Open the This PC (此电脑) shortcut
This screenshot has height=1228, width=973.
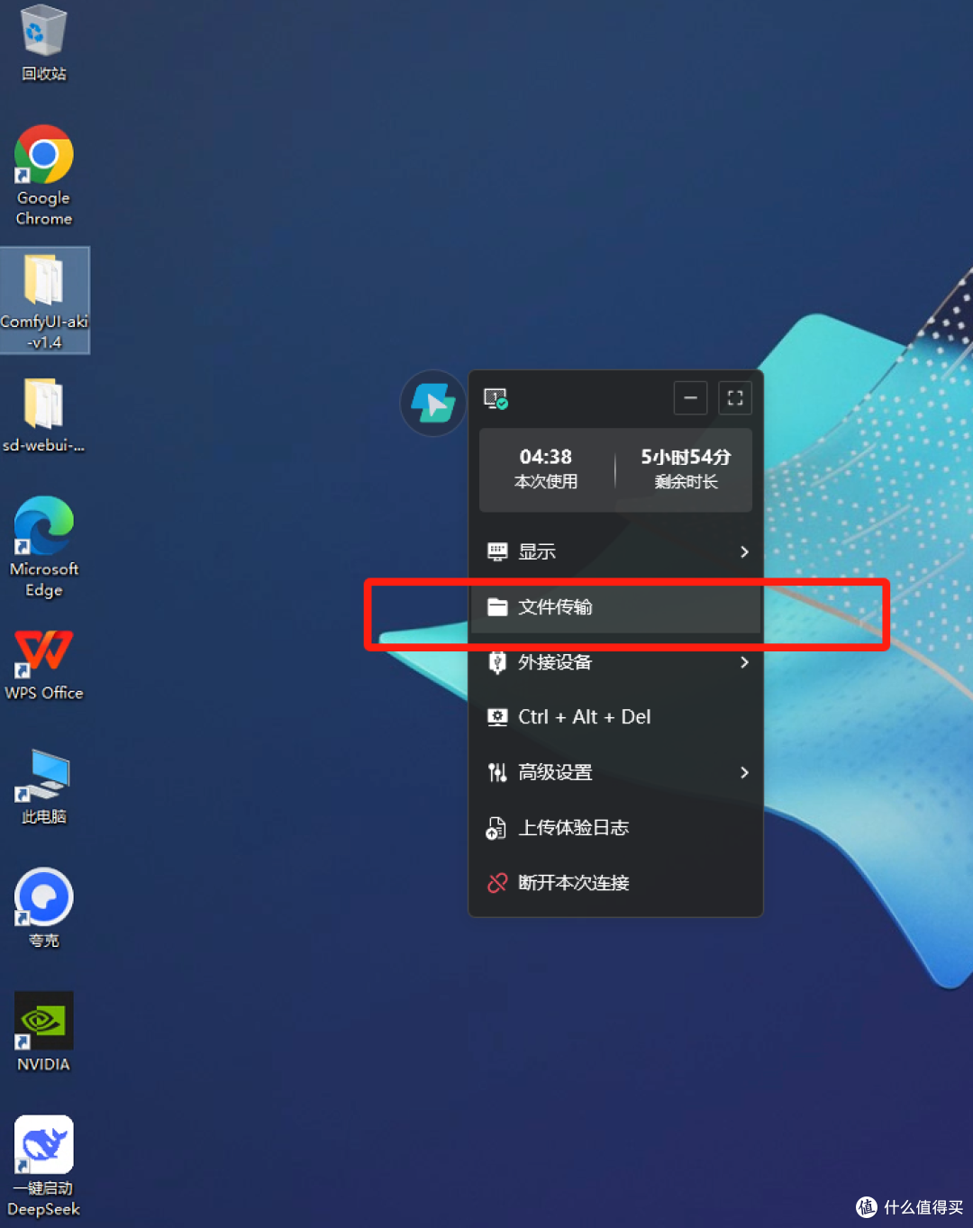click(43, 787)
